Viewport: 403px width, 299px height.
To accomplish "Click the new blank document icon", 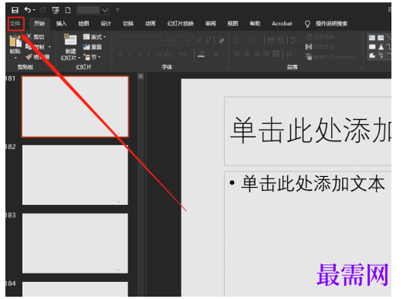I will click(x=68, y=10).
